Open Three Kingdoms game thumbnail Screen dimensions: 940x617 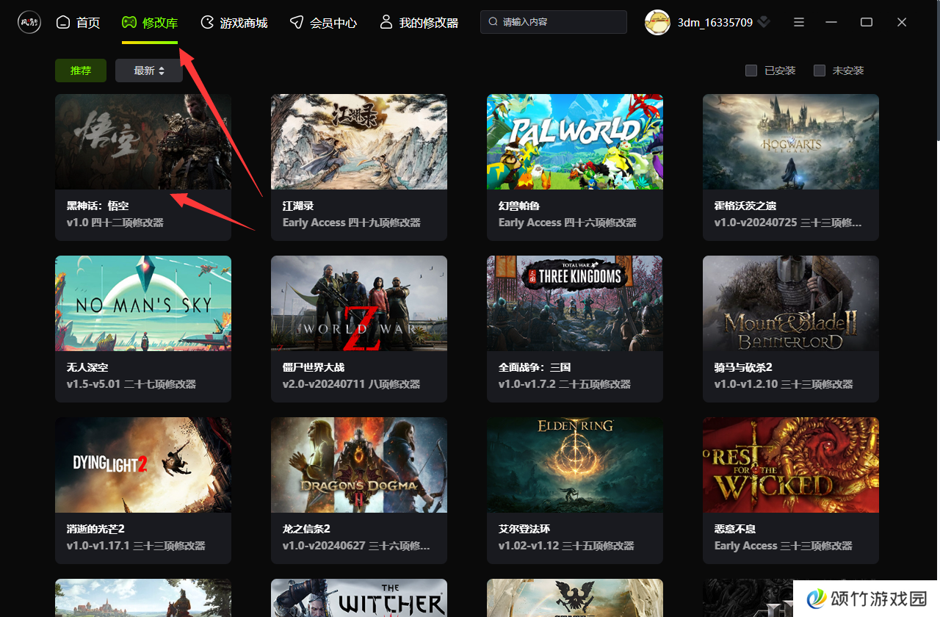[x=575, y=303]
